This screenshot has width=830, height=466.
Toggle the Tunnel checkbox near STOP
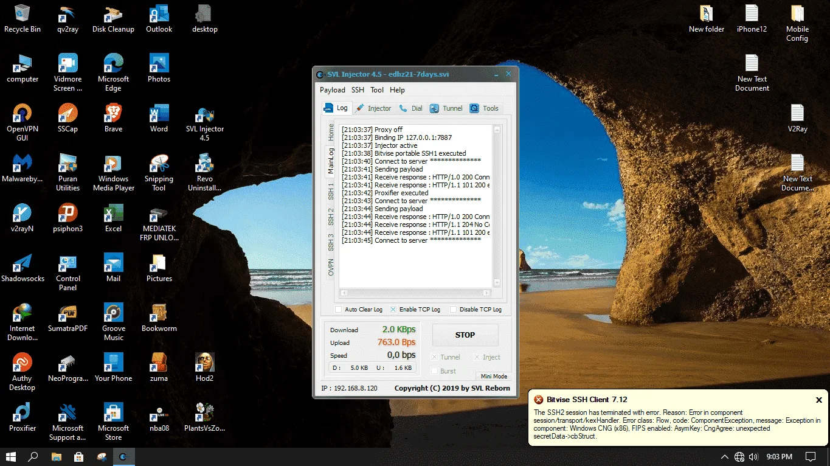click(x=434, y=357)
